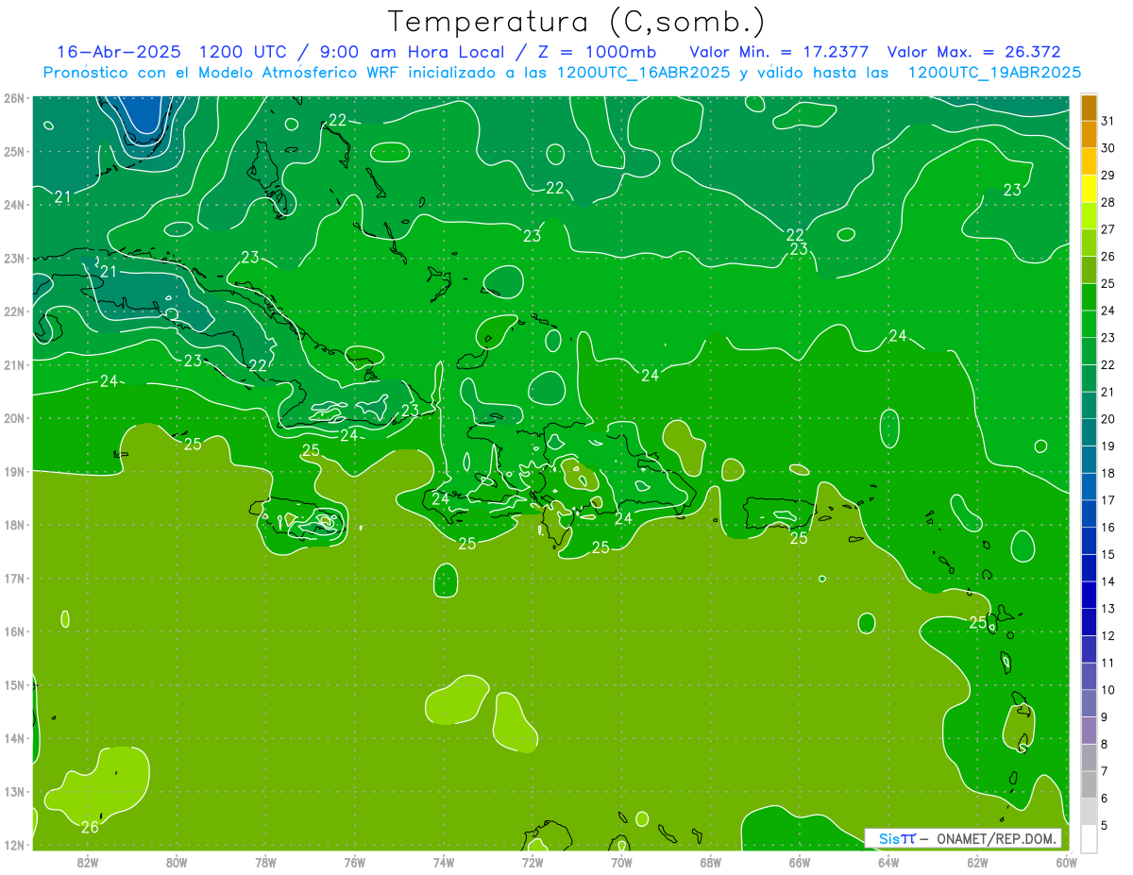
Task: Click the contour label 21 near 82.5W 24N
Action: [63, 197]
